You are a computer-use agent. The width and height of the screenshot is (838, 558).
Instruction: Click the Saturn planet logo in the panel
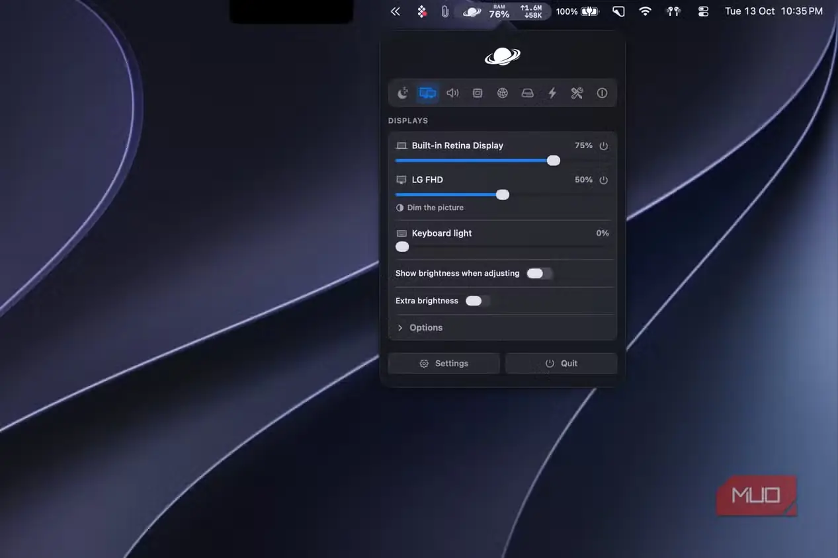[x=503, y=56]
